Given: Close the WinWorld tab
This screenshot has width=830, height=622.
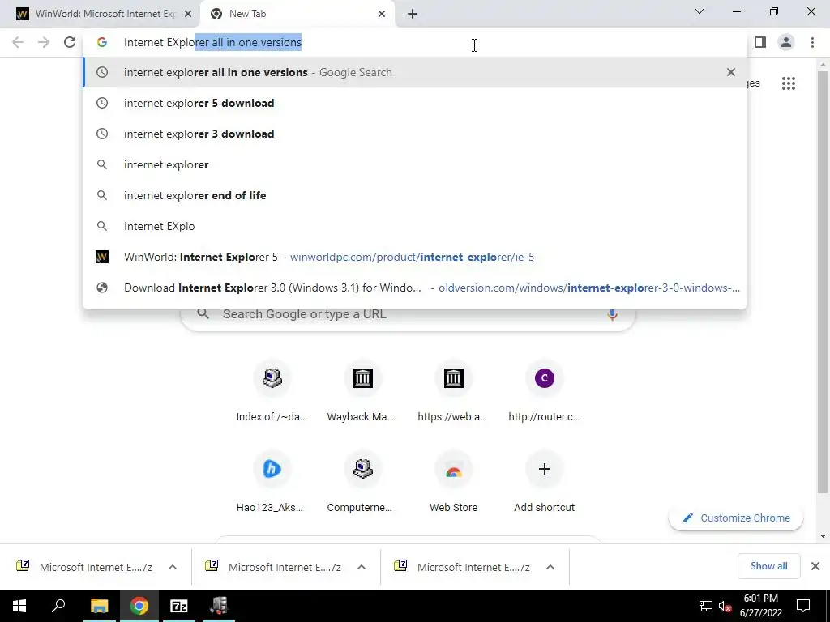Looking at the screenshot, I should (x=188, y=14).
